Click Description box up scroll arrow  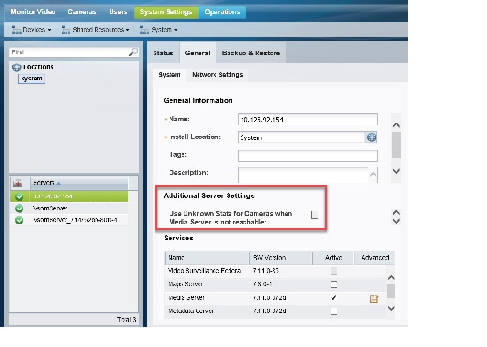(373, 174)
